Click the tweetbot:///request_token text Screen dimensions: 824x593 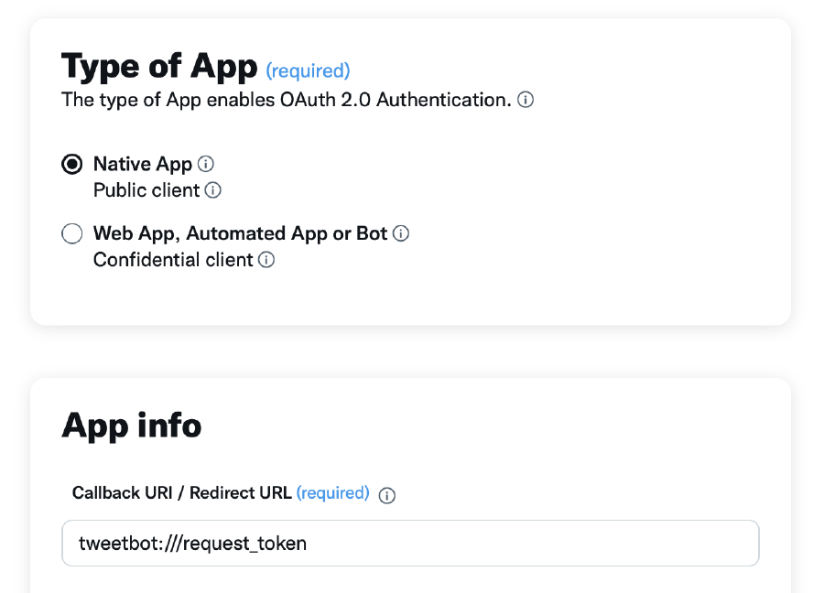tap(192, 543)
